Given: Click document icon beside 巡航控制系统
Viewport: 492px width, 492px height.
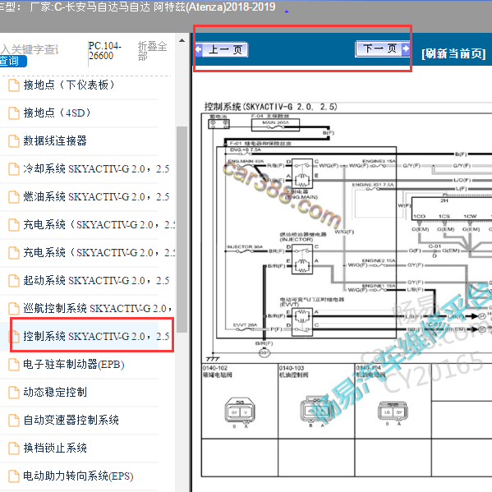Looking at the screenshot, I should point(13,309).
